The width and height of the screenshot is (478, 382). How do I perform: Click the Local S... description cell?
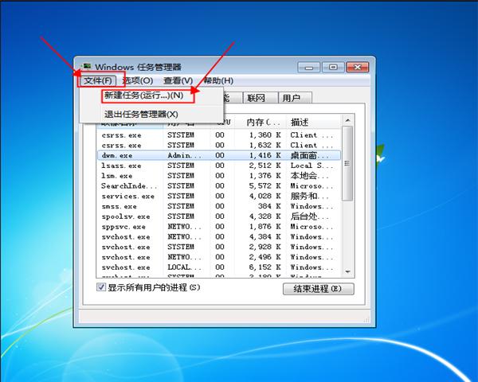tap(311, 166)
